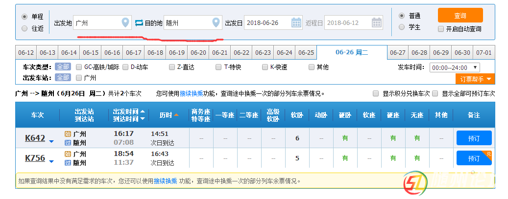Switch to the 06-27 date tab
Image resolution: width=508 pixels, height=199 pixels.
(x=398, y=53)
